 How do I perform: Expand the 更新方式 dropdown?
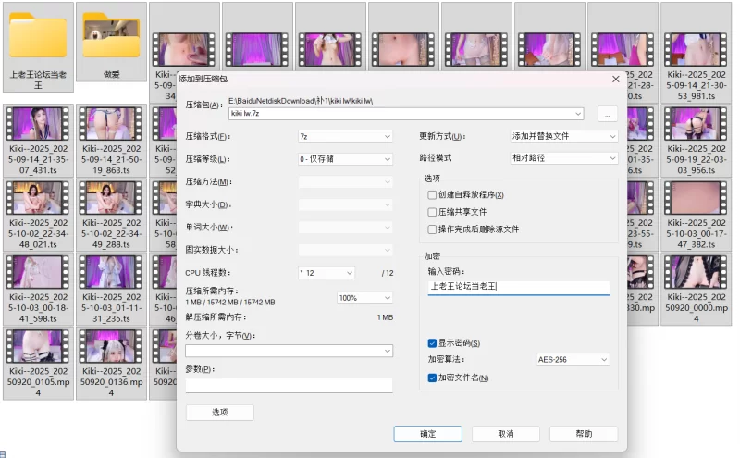563,136
